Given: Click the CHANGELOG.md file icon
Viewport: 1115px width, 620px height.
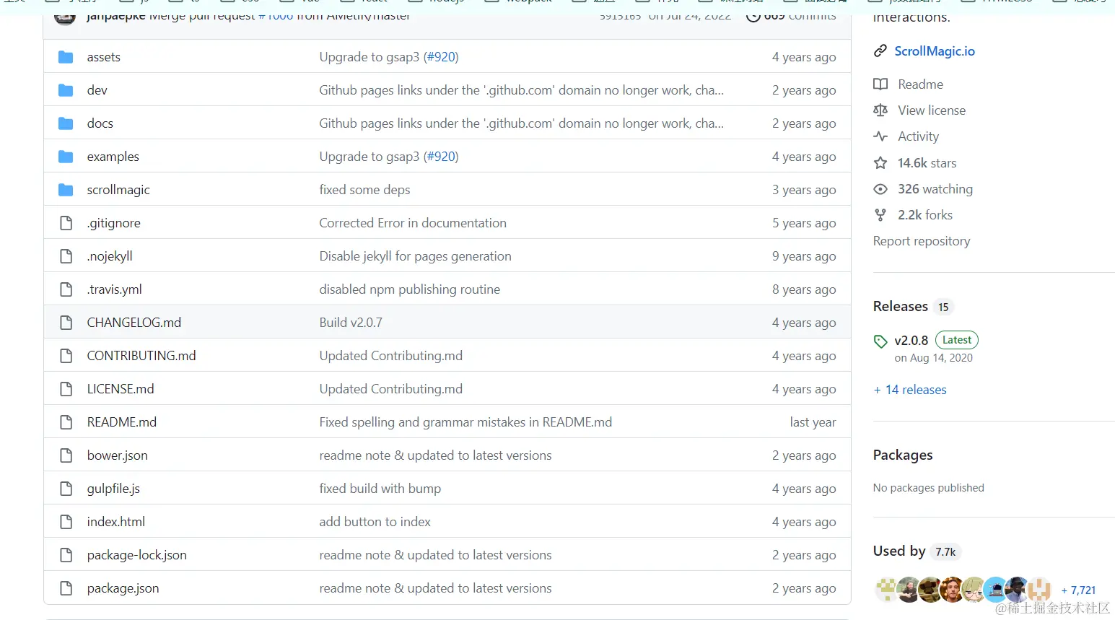Looking at the screenshot, I should [66, 323].
